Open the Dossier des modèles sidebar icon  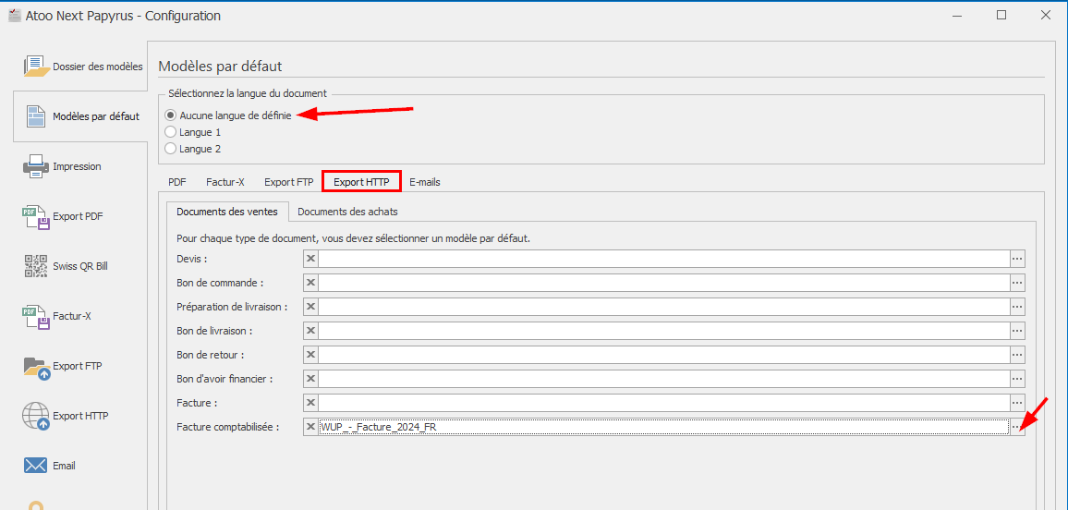(36, 67)
